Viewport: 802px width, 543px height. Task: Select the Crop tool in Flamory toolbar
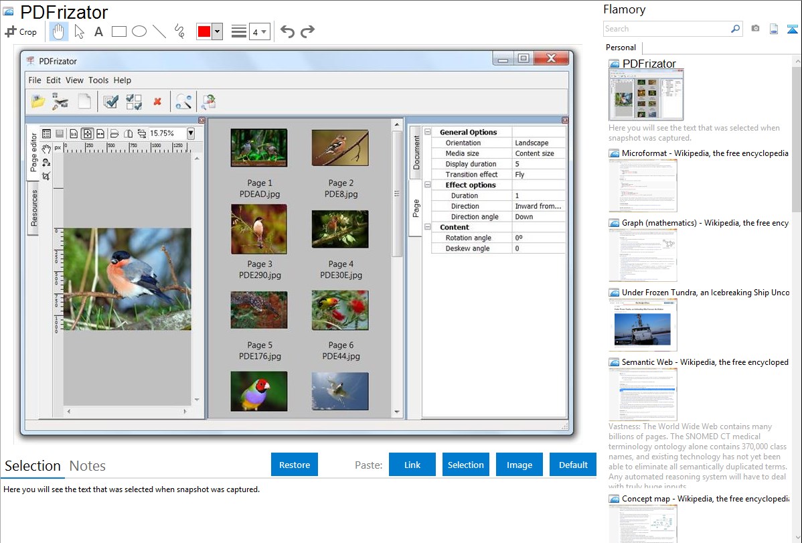(x=21, y=31)
